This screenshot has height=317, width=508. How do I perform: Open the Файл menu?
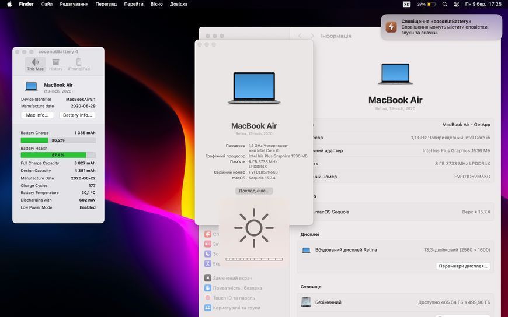click(x=47, y=4)
